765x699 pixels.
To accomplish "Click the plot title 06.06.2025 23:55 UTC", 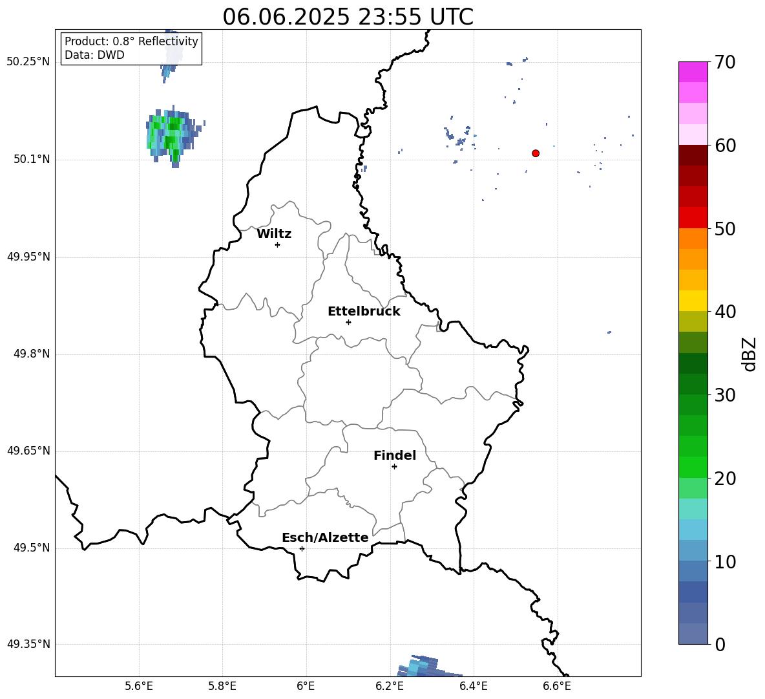I will click(x=348, y=17).
